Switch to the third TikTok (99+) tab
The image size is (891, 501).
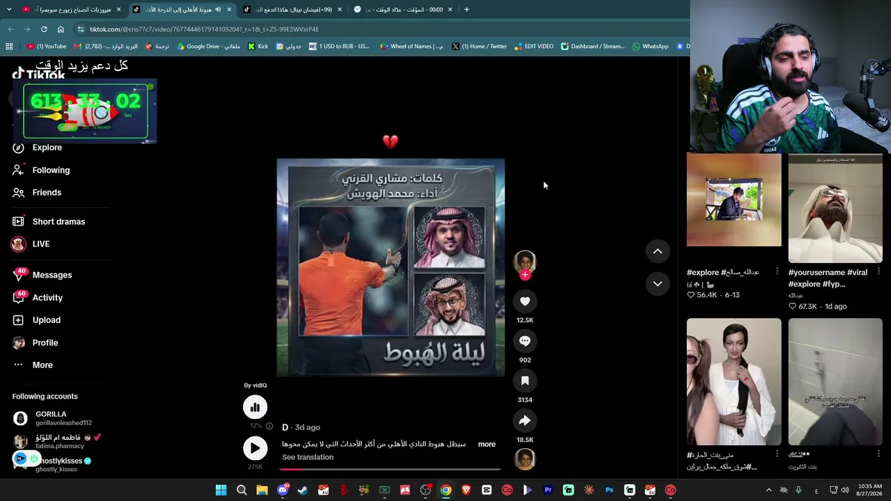[x=292, y=10]
